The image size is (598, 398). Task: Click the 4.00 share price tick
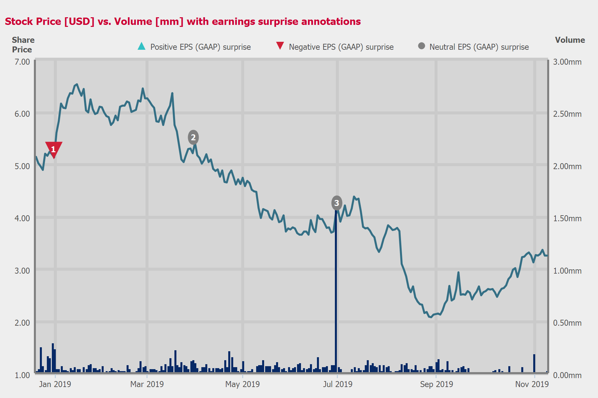click(22, 219)
